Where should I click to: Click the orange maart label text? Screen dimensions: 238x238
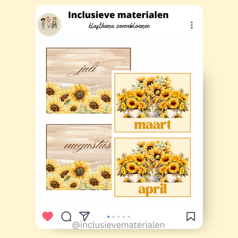[152, 125]
